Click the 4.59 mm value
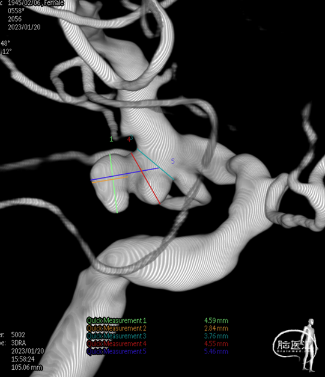325x377 pixels. click(216, 320)
